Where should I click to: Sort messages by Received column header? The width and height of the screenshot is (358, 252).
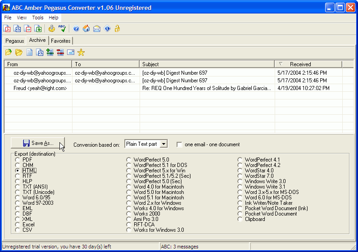(308, 64)
